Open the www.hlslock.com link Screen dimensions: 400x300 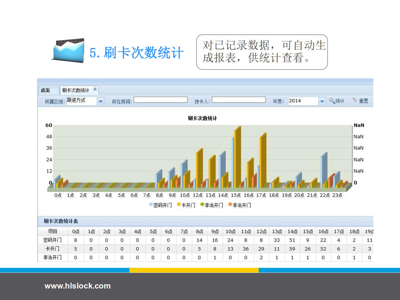pyautogui.click(x=77, y=286)
